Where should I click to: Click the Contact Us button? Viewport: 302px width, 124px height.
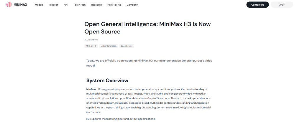click(257, 5)
